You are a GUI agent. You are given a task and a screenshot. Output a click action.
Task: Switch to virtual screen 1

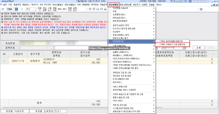(x=190, y=1)
